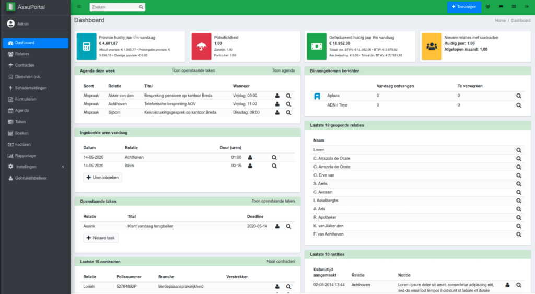View details magnifier for Telefonische bespreking AOV
This screenshot has width=535, height=294.
288,104
